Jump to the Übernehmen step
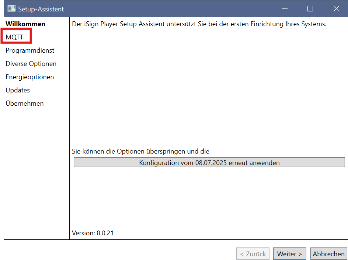The height and width of the screenshot is (260, 348). coord(25,103)
